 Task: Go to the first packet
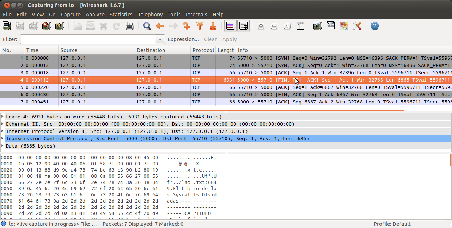[x=199, y=26]
